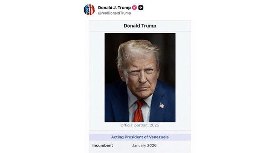Open the Donald J. Trump display name
Screen dimensions: 280x153
pos(114,8)
